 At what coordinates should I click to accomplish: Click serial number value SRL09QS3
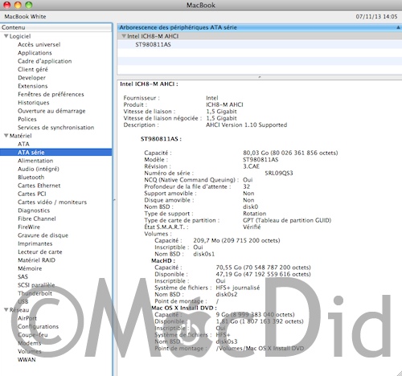[279, 174]
